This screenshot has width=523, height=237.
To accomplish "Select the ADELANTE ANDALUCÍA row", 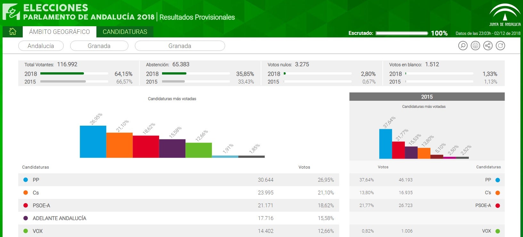I will point(178,218).
